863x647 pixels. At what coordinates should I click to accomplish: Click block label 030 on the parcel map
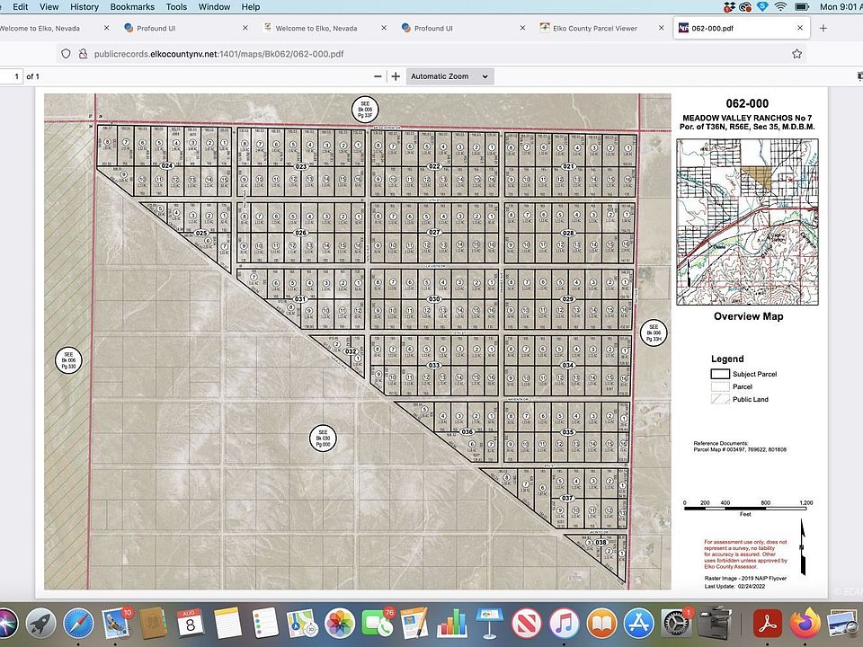(434, 299)
